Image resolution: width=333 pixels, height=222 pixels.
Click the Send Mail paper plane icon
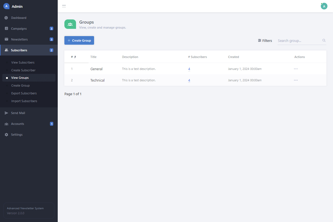[6, 113]
